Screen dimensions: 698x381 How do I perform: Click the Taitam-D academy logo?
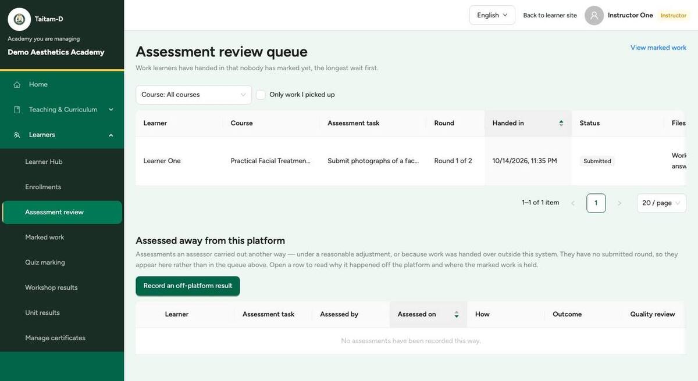pos(19,19)
